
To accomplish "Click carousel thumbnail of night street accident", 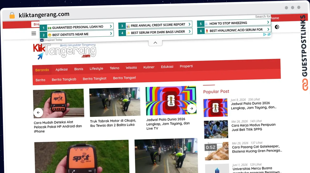I will (x=115, y=102).
